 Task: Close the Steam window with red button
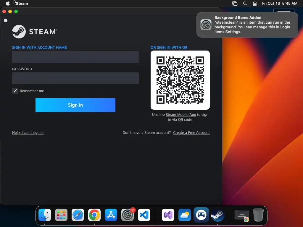[x=4, y=12]
